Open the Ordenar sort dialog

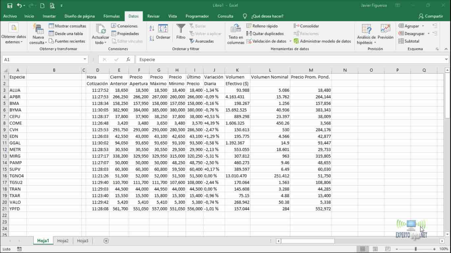pyautogui.click(x=163, y=32)
